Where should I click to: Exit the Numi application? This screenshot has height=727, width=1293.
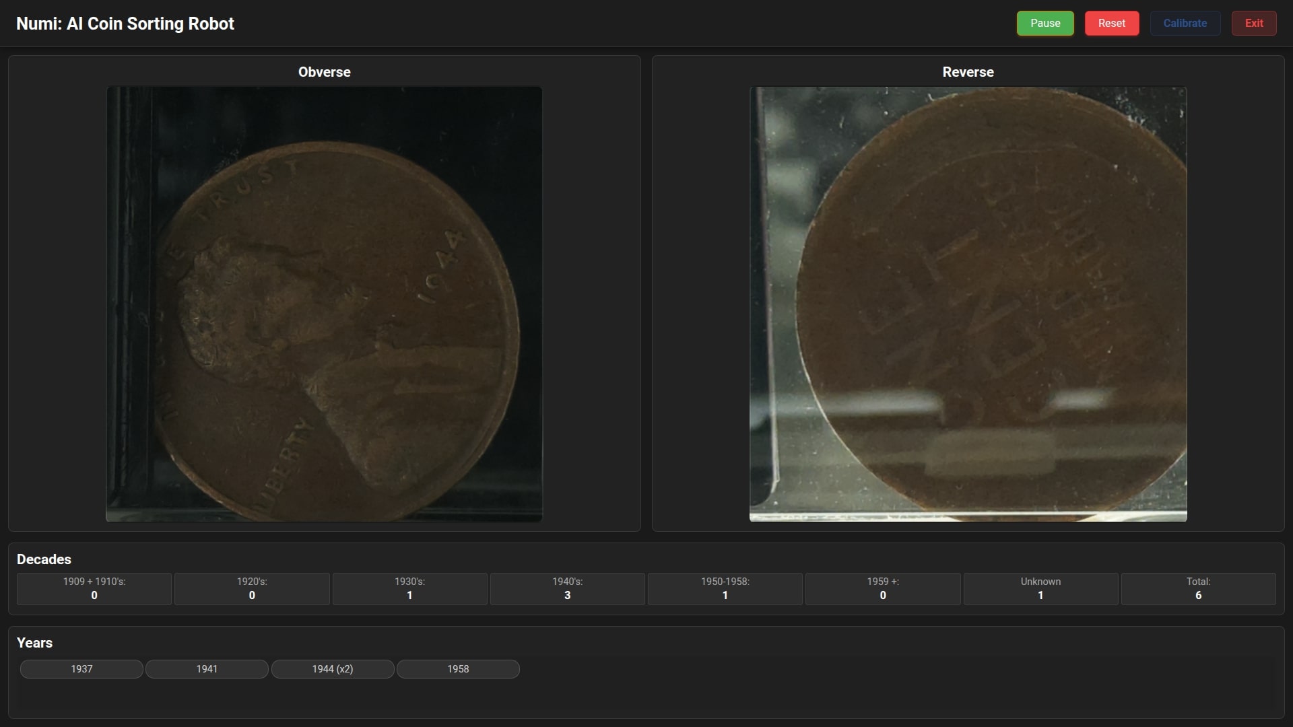point(1254,23)
